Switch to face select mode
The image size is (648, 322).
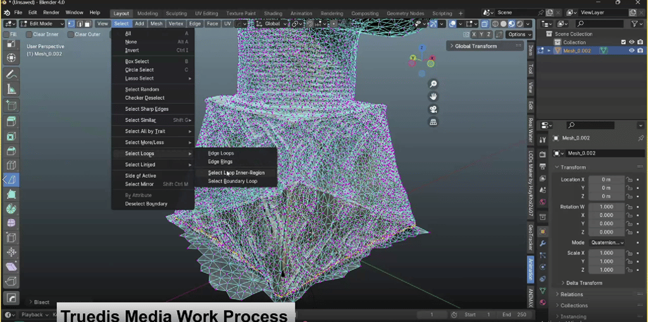pos(88,24)
